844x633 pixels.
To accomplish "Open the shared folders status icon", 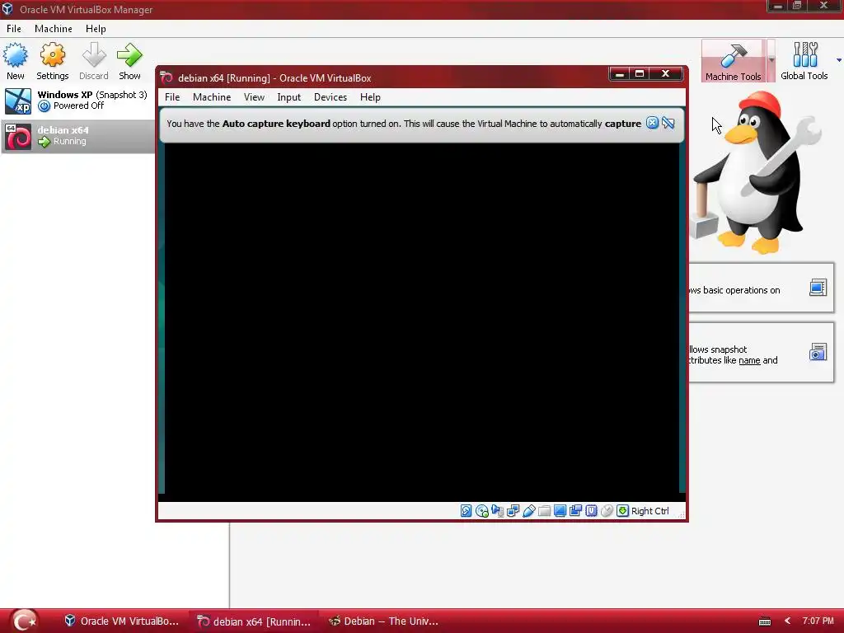I will tap(544, 511).
